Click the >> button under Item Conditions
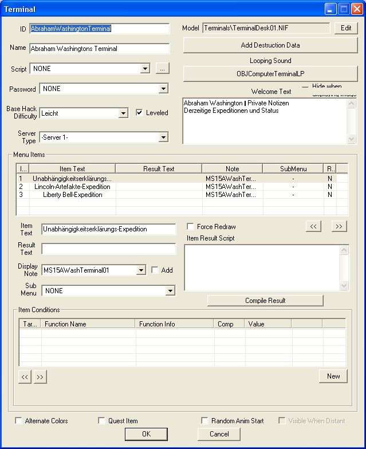 click(40, 377)
